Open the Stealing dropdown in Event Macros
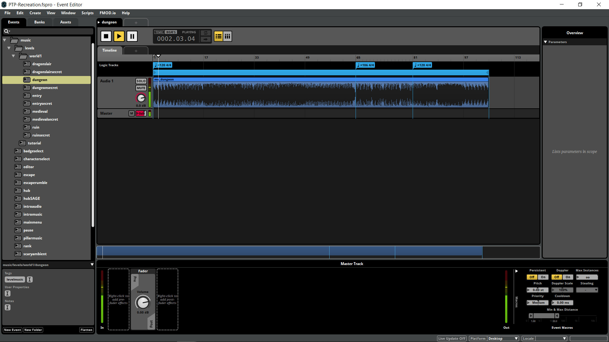 587,290
